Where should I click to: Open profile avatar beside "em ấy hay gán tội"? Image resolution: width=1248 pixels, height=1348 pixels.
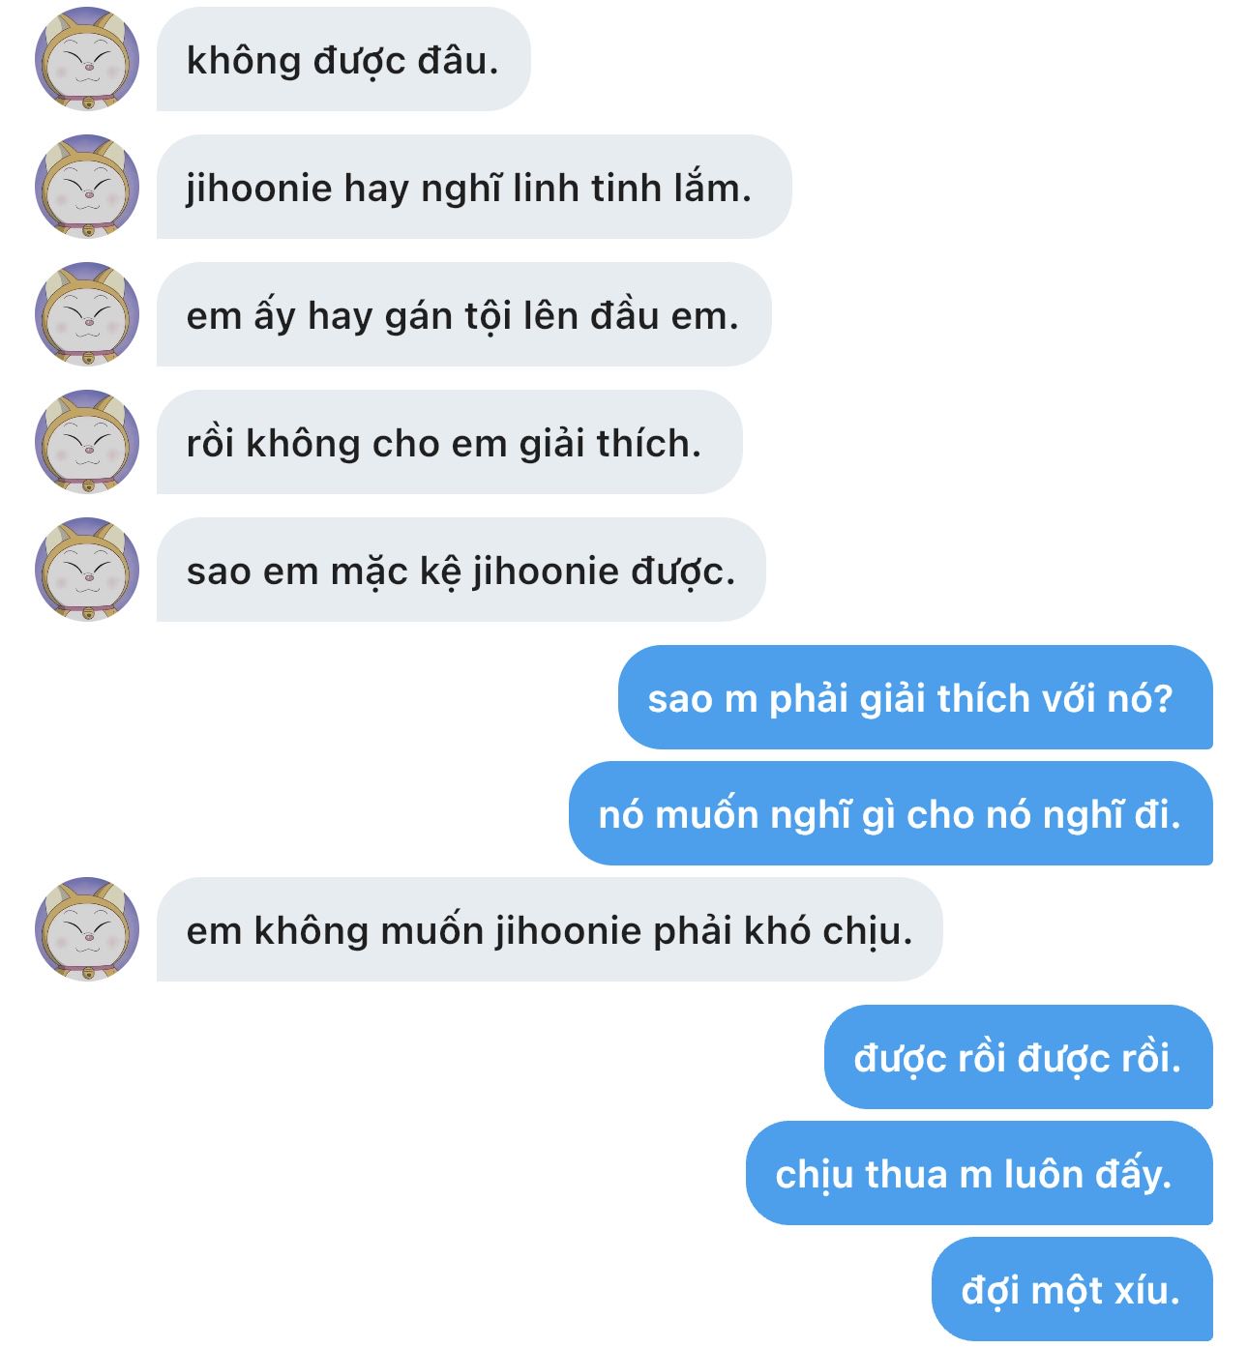[x=87, y=314]
